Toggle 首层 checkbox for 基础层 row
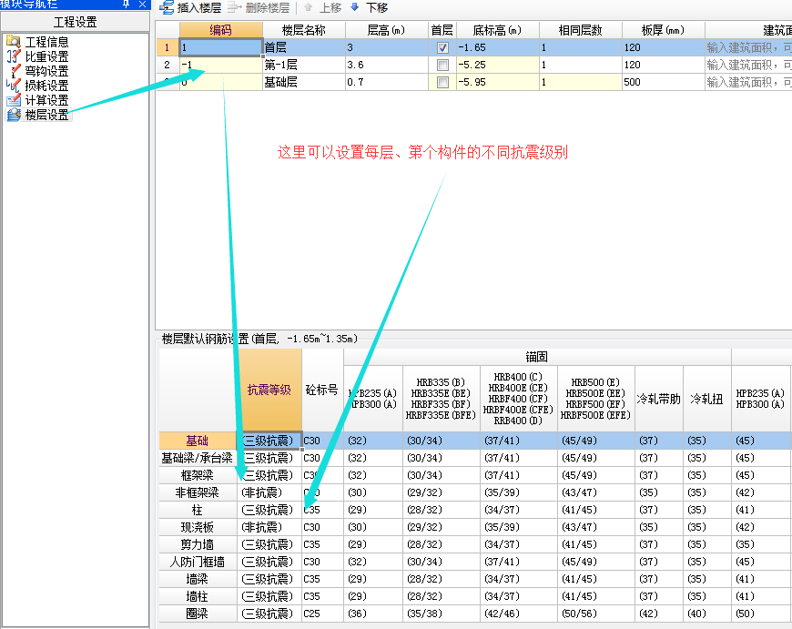Viewport: 792px width, 629px height. coord(442,82)
